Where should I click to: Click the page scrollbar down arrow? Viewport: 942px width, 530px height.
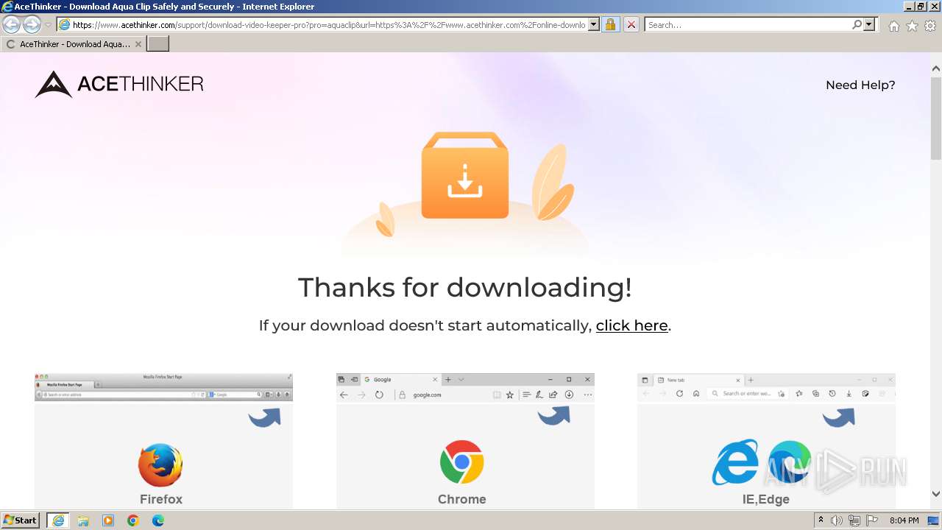click(x=936, y=494)
